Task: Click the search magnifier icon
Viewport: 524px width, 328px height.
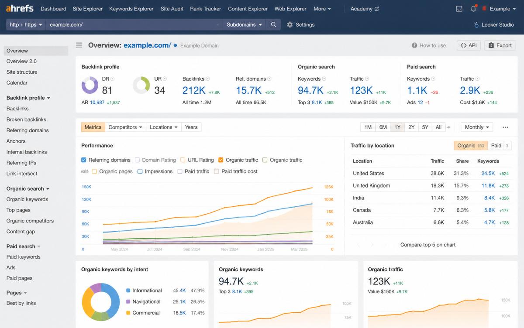Action: pos(273,25)
